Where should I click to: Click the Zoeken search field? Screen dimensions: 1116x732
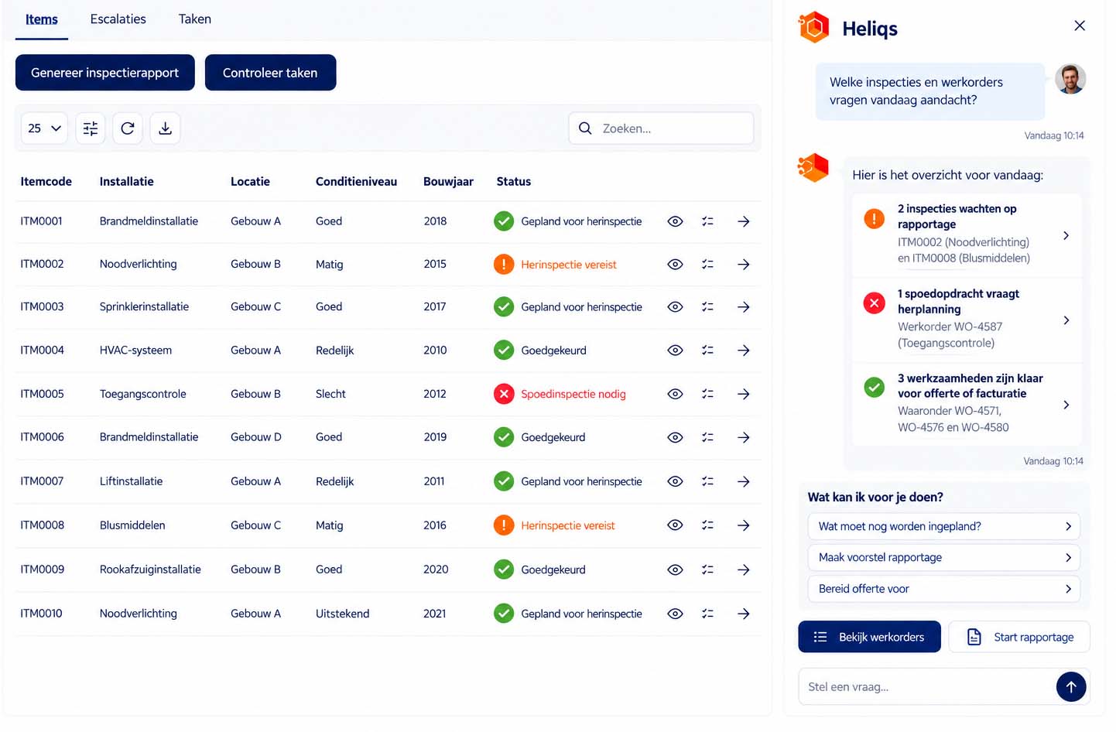pyautogui.click(x=662, y=128)
